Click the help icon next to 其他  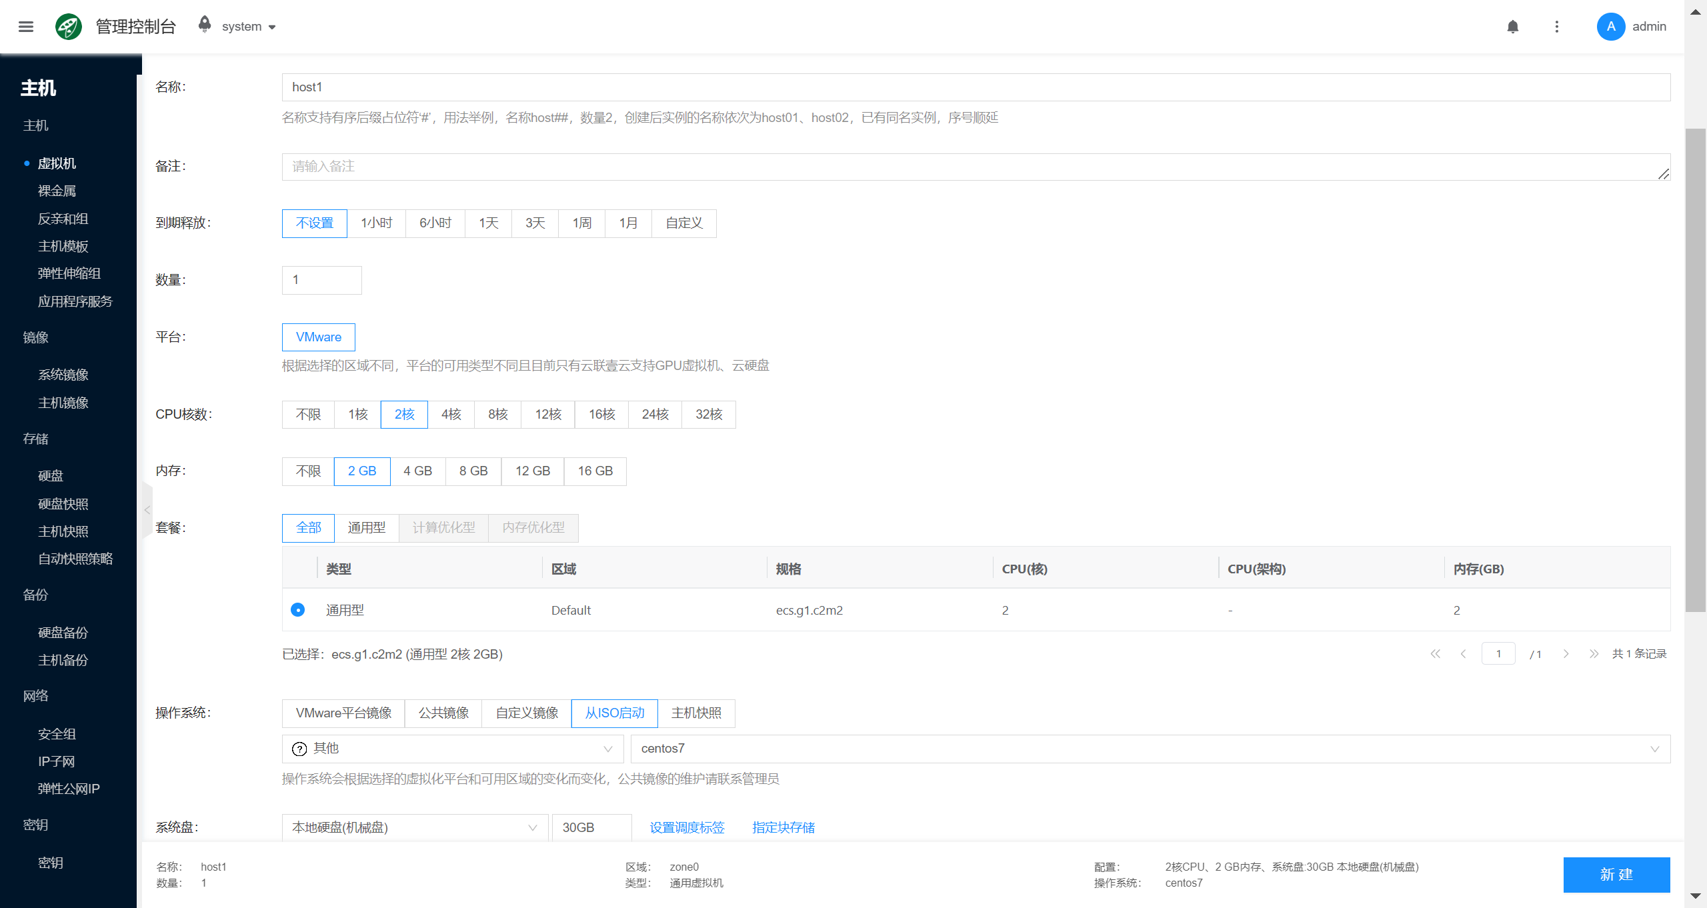(299, 749)
